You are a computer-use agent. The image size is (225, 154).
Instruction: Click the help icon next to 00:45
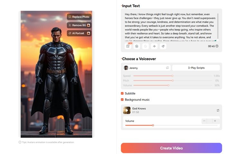coord(217,46)
